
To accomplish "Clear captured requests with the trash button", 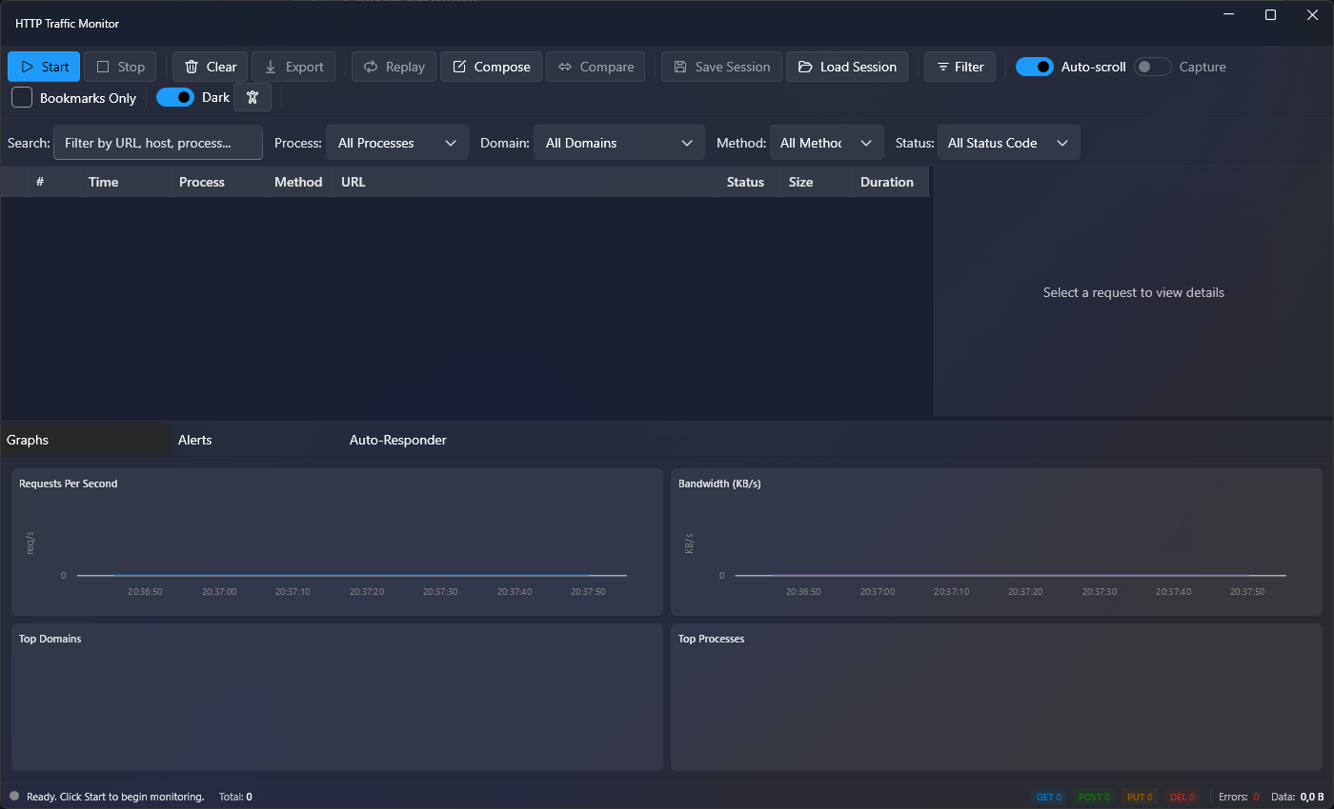I will pyautogui.click(x=210, y=67).
